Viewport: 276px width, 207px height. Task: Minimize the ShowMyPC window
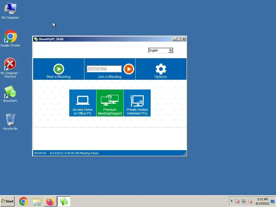pyautogui.click(x=174, y=39)
